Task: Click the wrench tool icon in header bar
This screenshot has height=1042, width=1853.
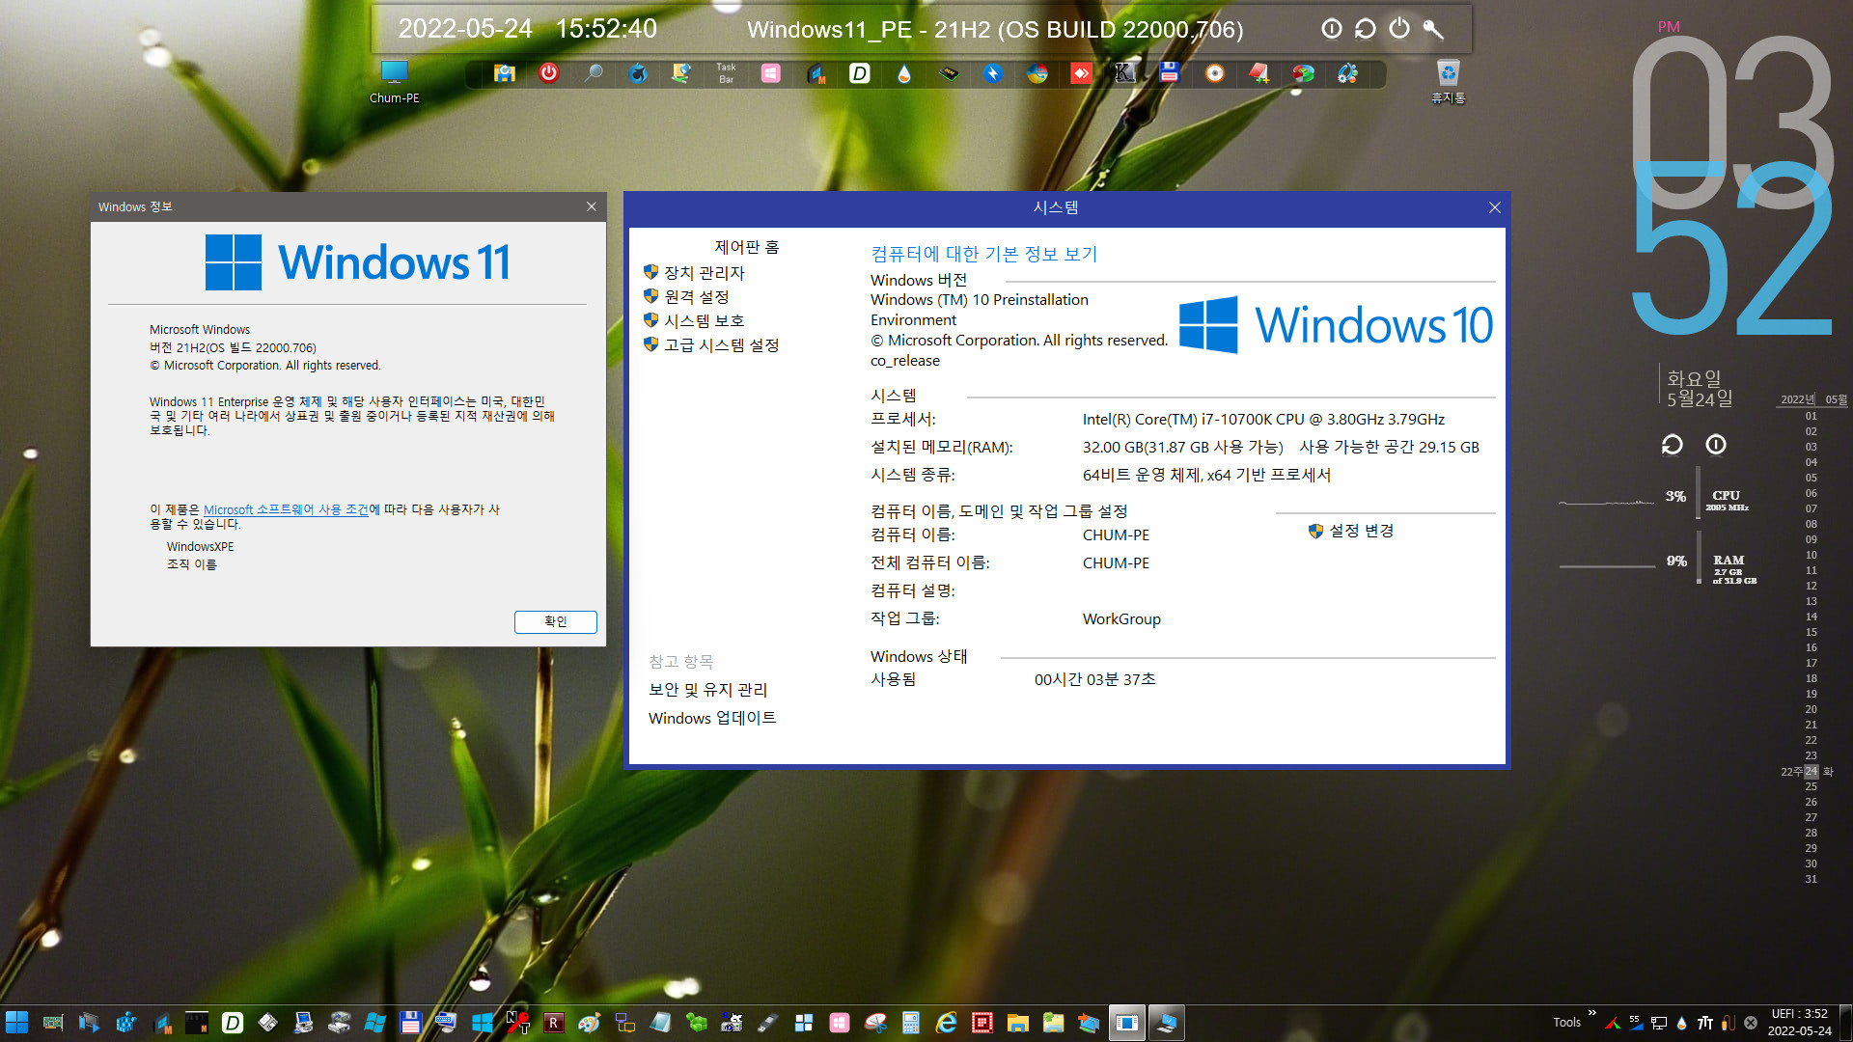Action: (x=1433, y=29)
